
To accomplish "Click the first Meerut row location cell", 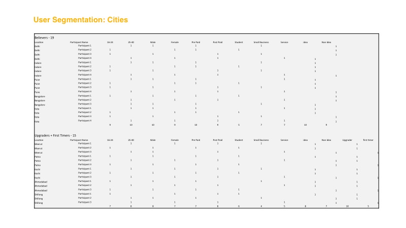I will click(x=38, y=144).
